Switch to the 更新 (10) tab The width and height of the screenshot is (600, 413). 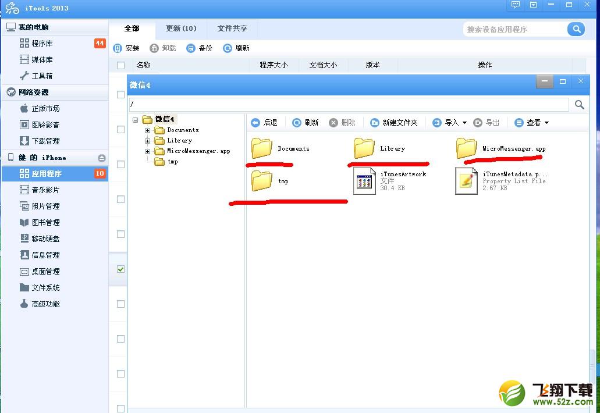coord(181,29)
